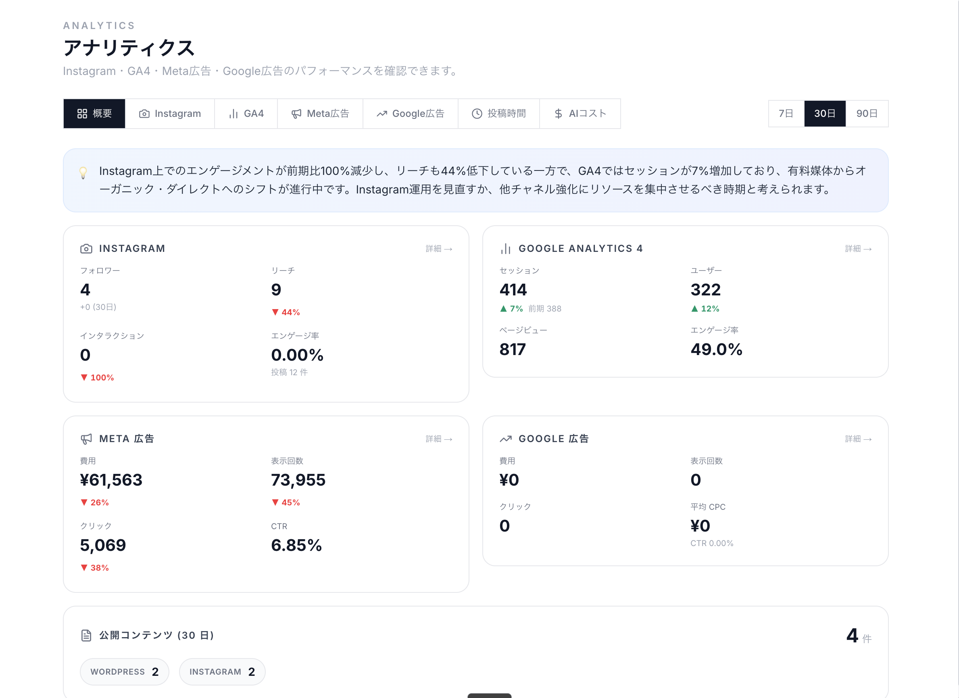This screenshot has height=698, width=959.
Task: Click the GOOGLE 広告 card title
Action: 553,439
